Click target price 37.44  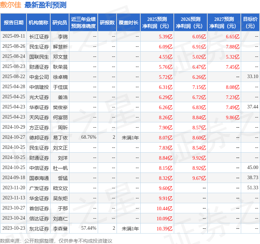click(253, 107)
